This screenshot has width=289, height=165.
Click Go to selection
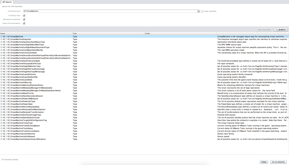click(278, 162)
